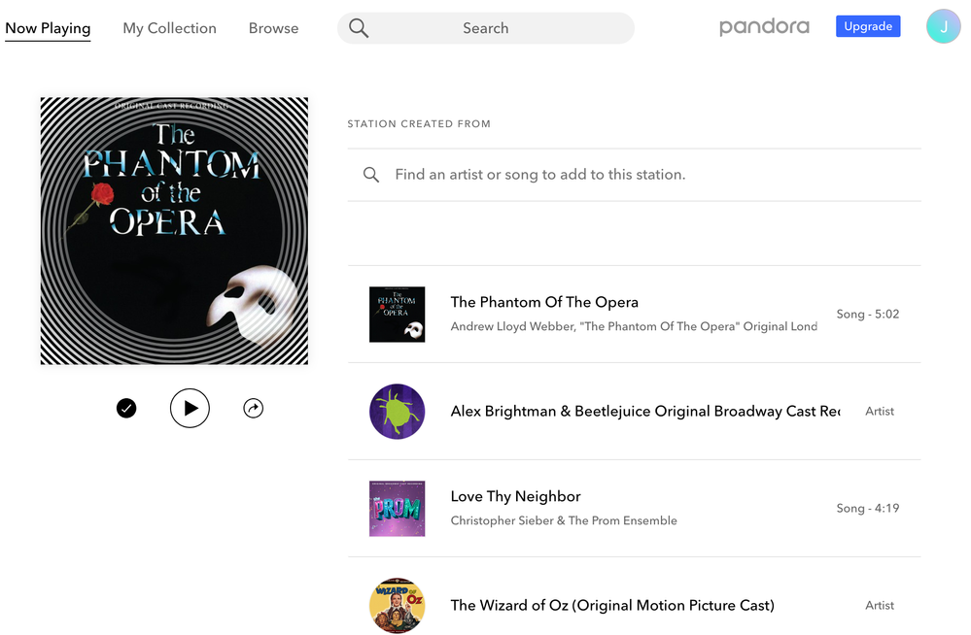Click the play button under album art

[190, 409]
